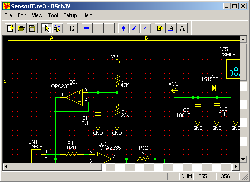Select the thick diagonal Bus Entry tool
The image size is (250, 182).
tap(135, 28)
